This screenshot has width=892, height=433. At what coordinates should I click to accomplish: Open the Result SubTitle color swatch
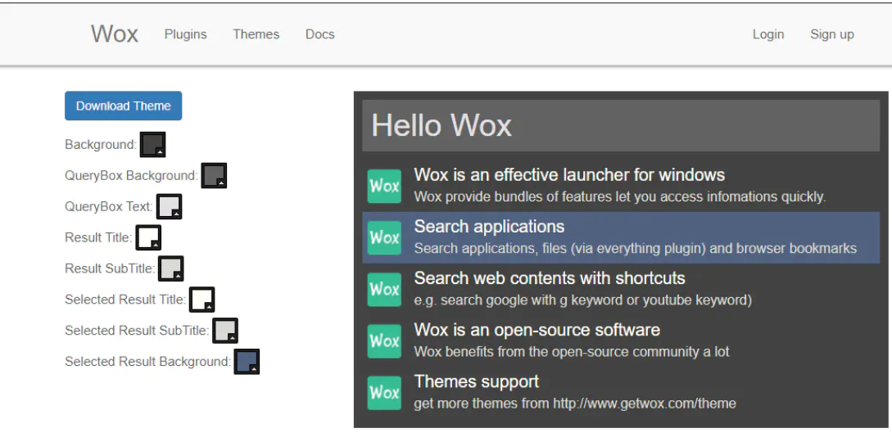(x=170, y=268)
